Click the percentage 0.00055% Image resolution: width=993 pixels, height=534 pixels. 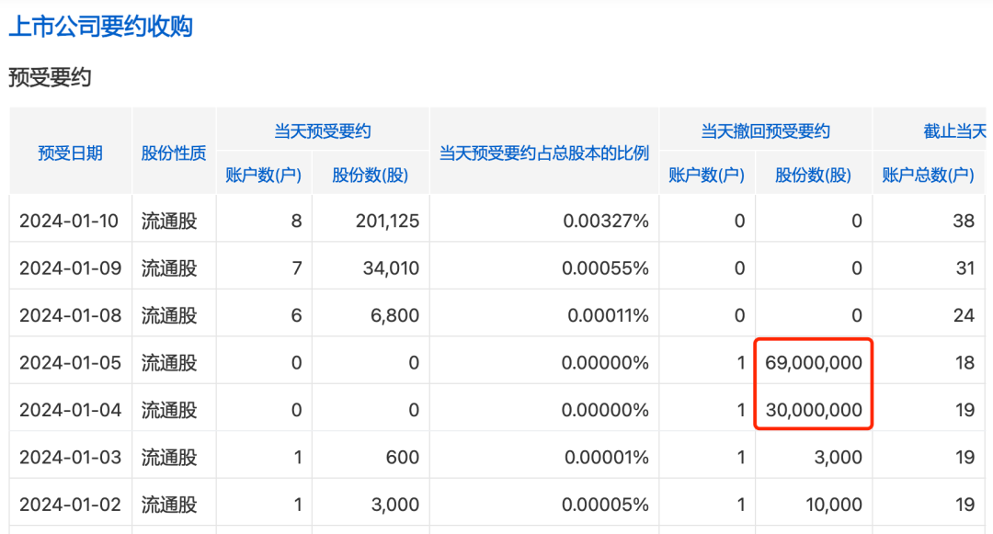pyautogui.click(x=605, y=268)
